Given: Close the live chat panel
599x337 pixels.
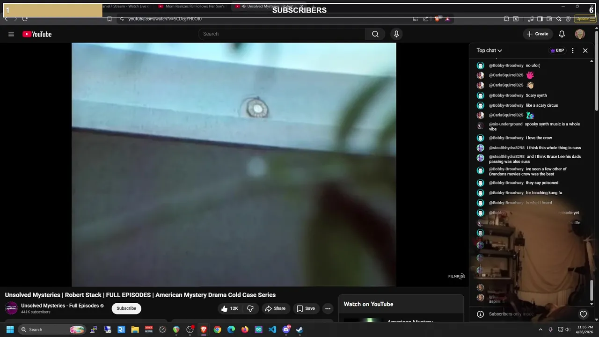Looking at the screenshot, I should tap(585, 51).
